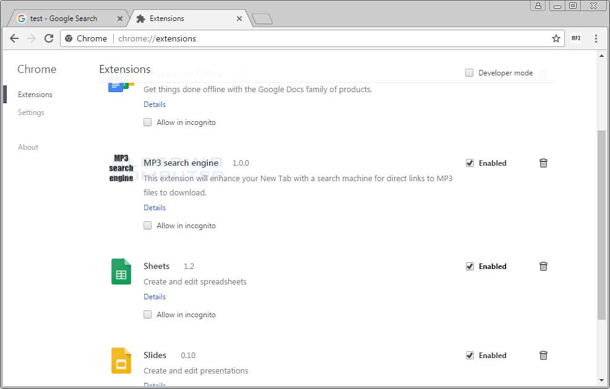
Task: Click the Sheets version number 1.2
Action: pos(189,267)
